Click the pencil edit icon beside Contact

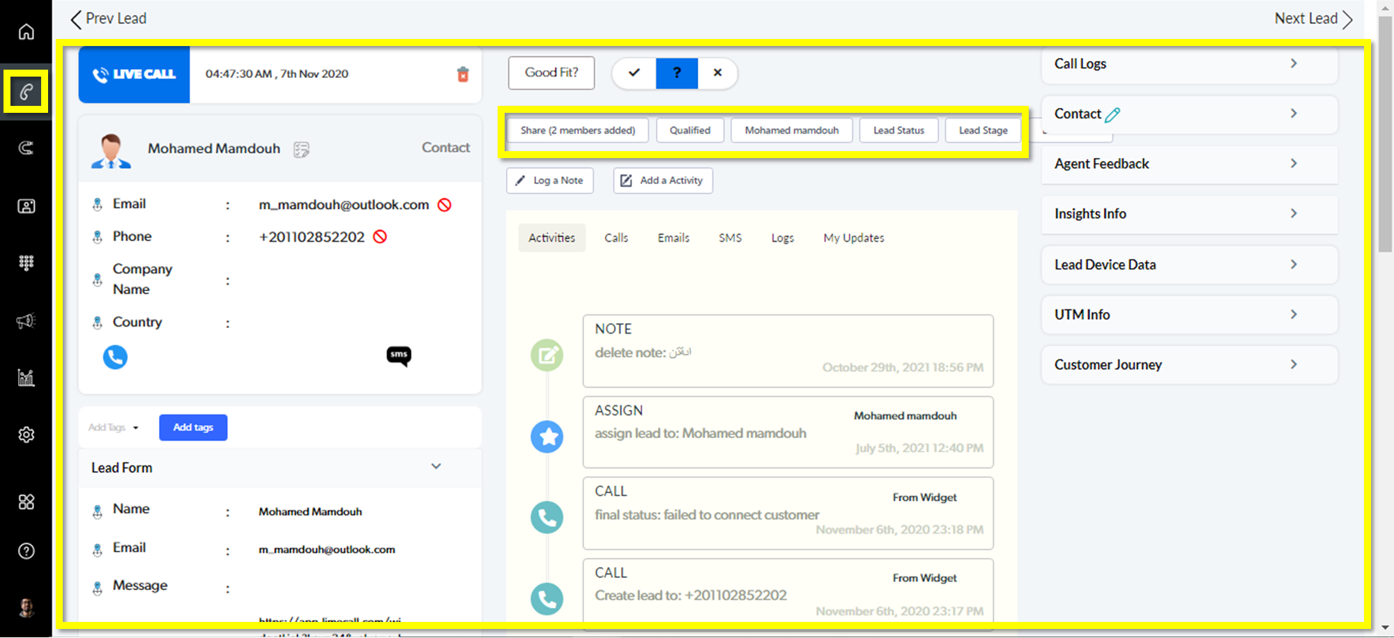point(1112,115)
